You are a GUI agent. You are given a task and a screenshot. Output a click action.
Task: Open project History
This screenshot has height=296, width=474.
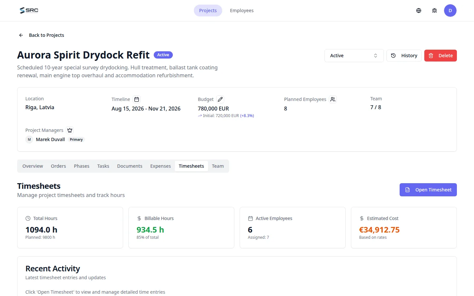pos(404,56)
